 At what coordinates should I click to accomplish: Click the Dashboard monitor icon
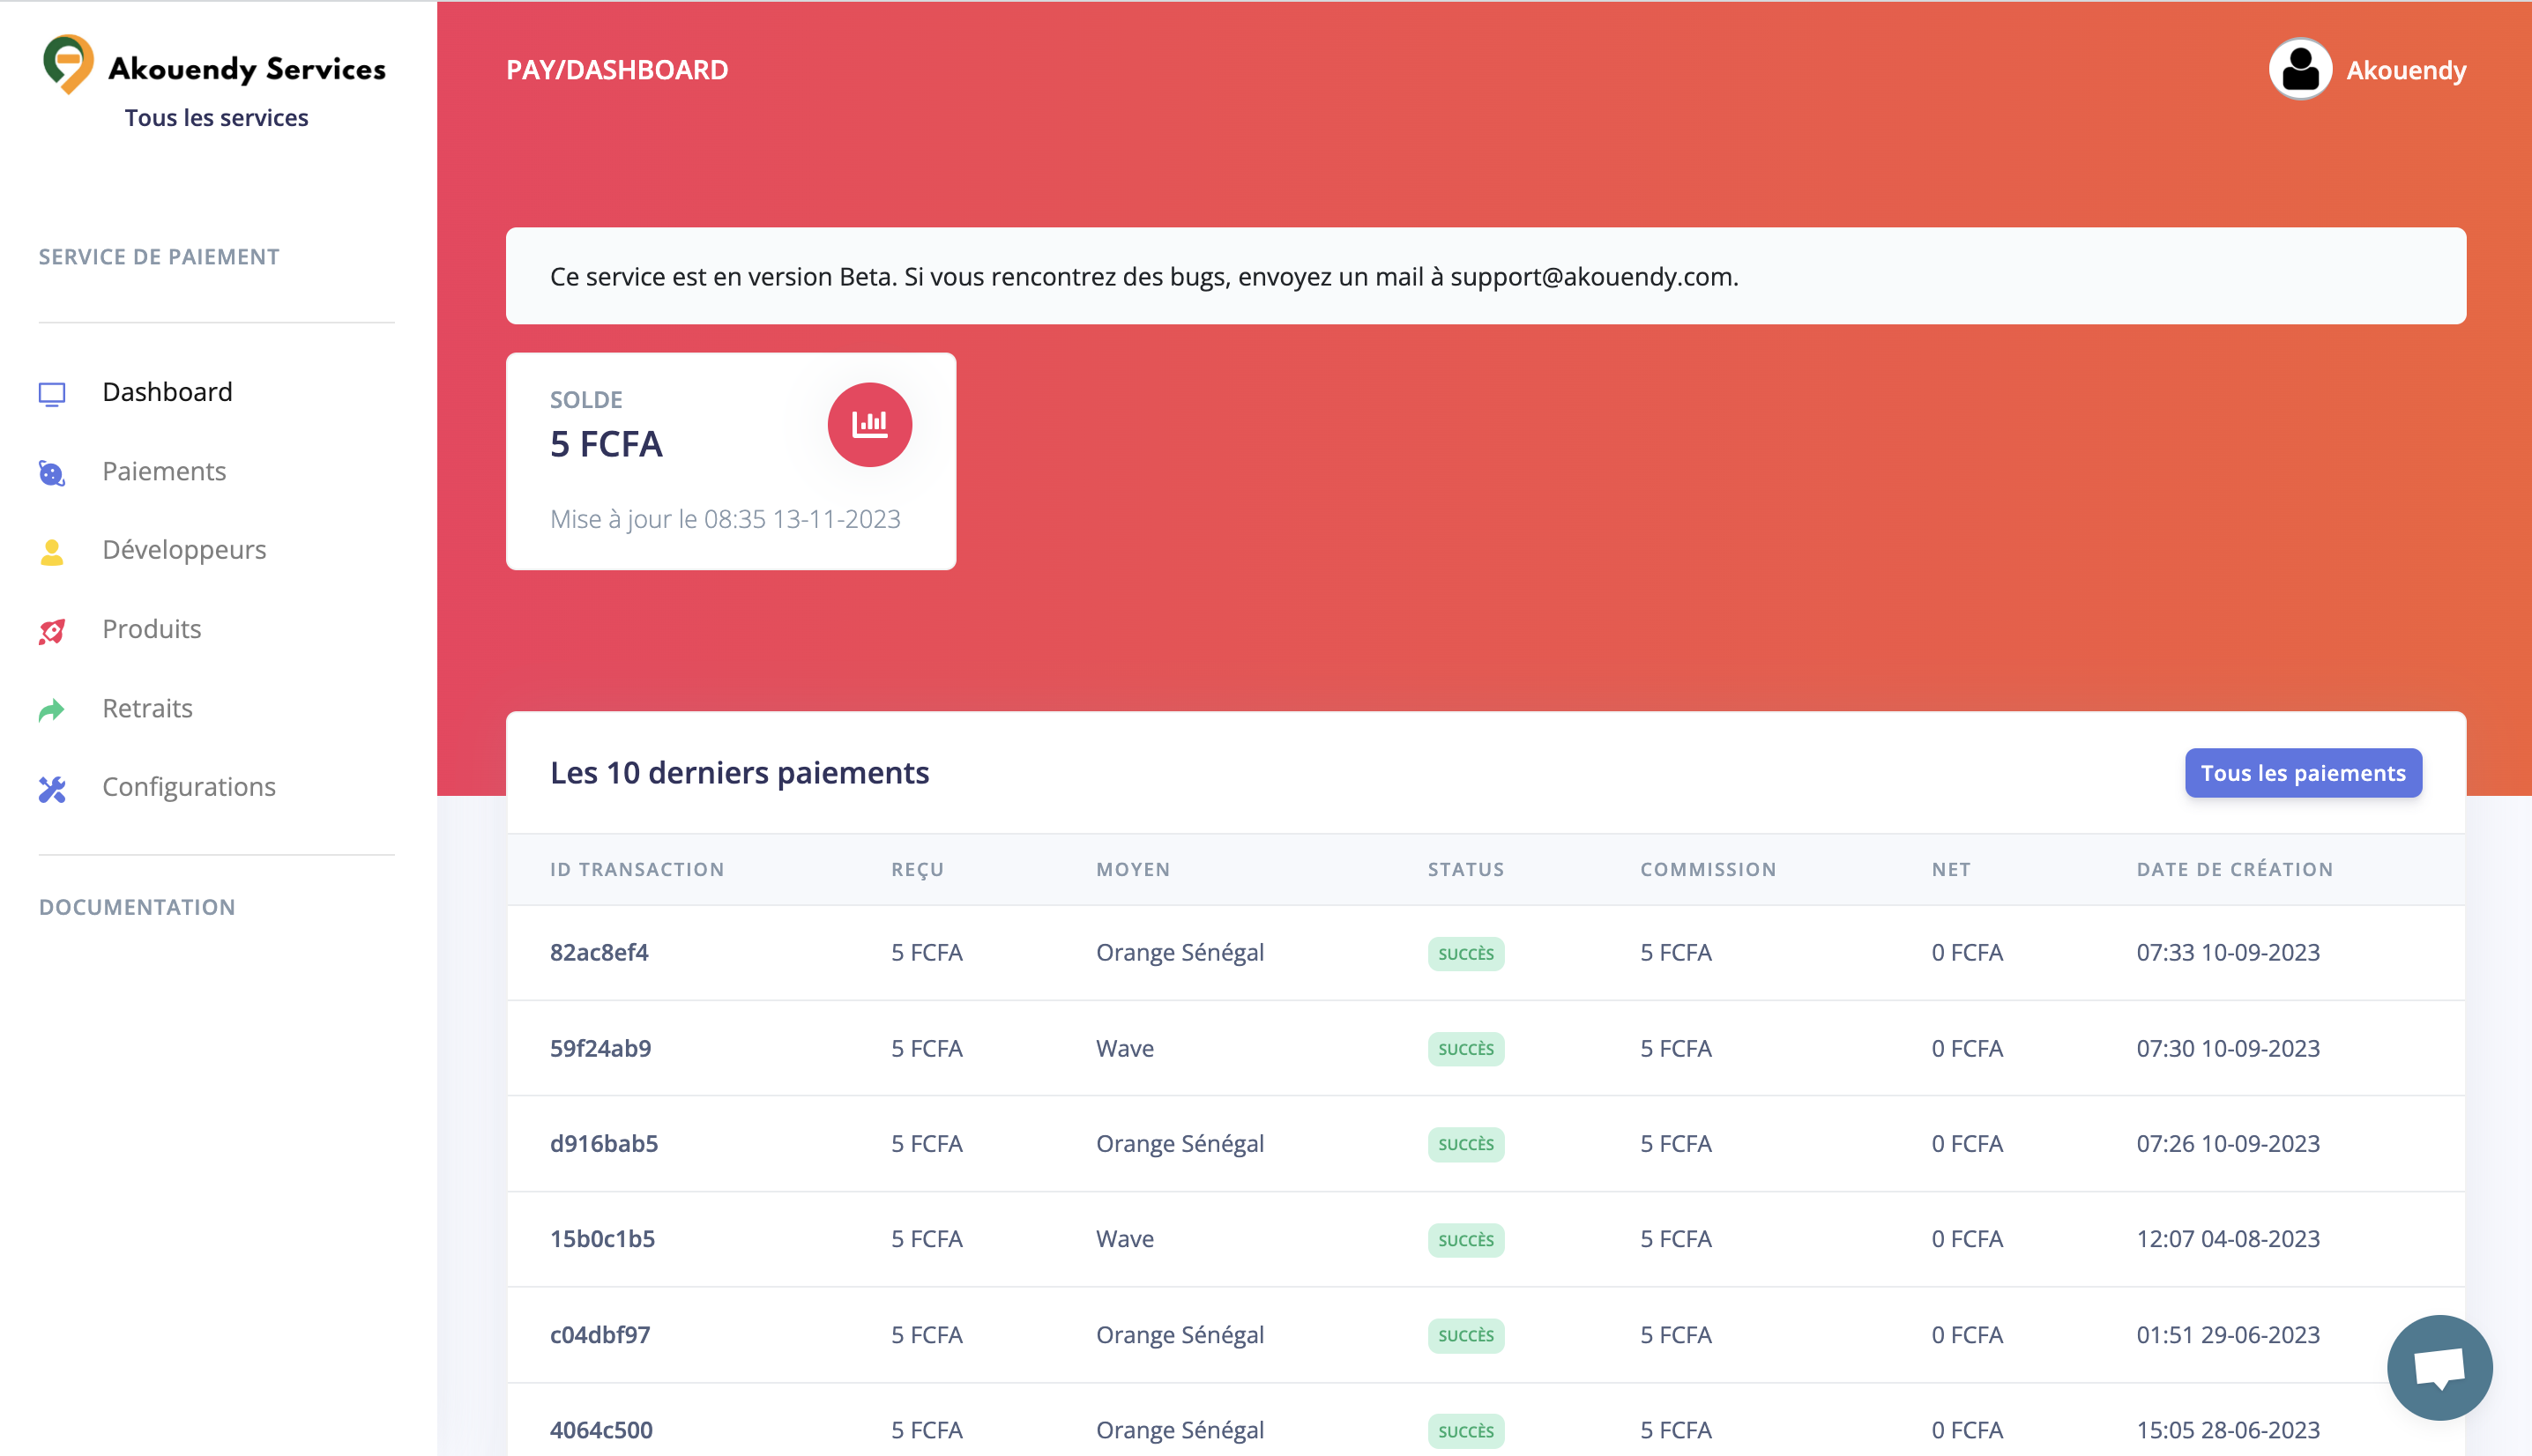52,394
